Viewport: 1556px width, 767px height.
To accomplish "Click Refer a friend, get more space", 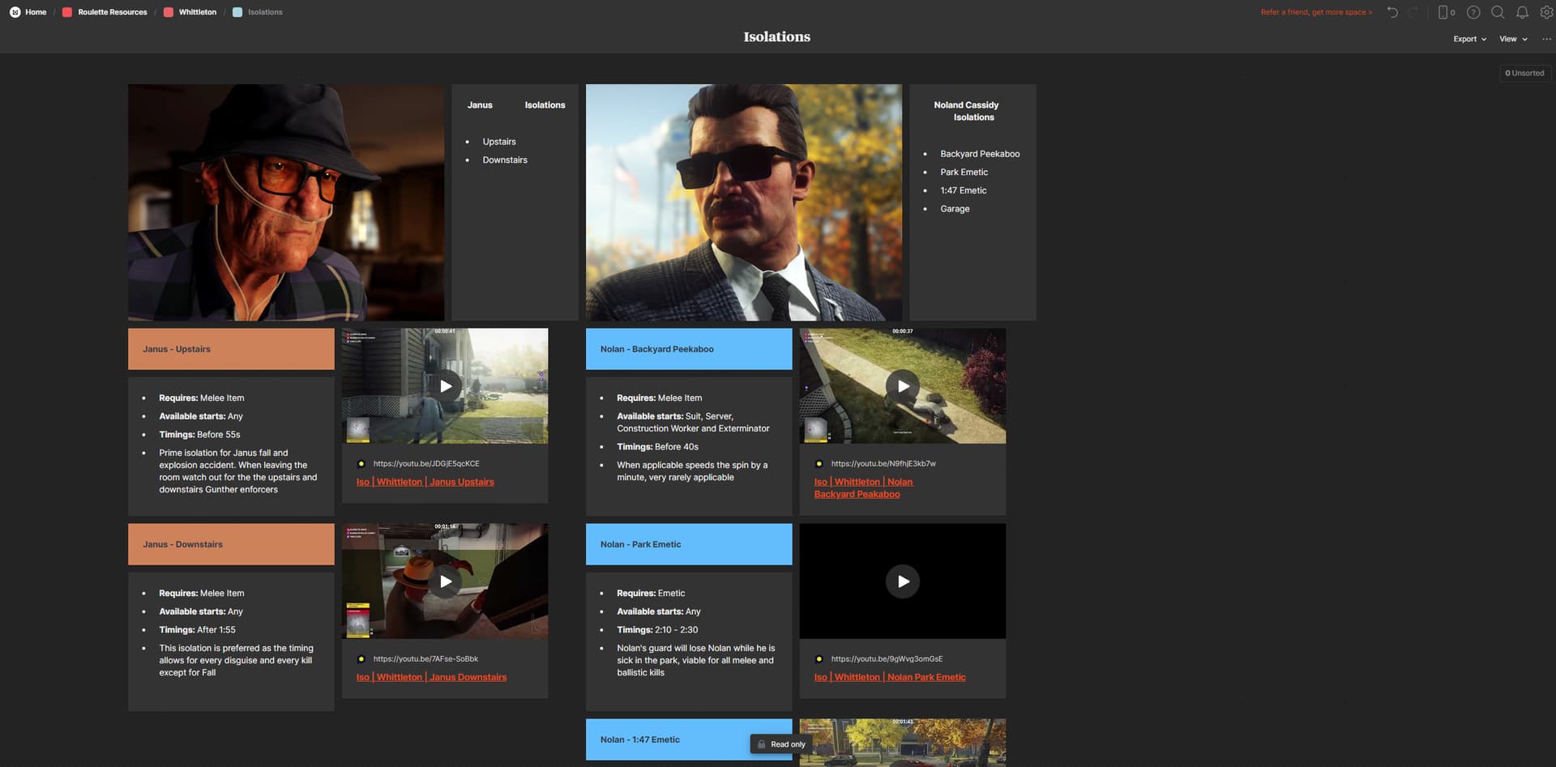I will [x=1316, y=12].
